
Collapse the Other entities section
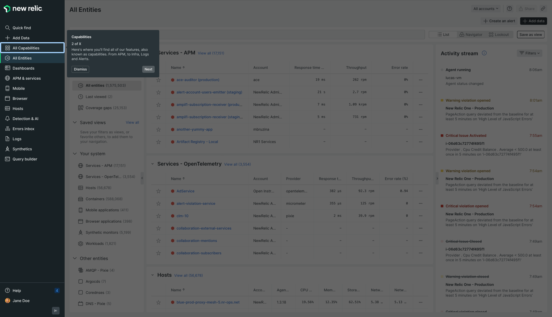pyautogui.click(x=75, y=258)
